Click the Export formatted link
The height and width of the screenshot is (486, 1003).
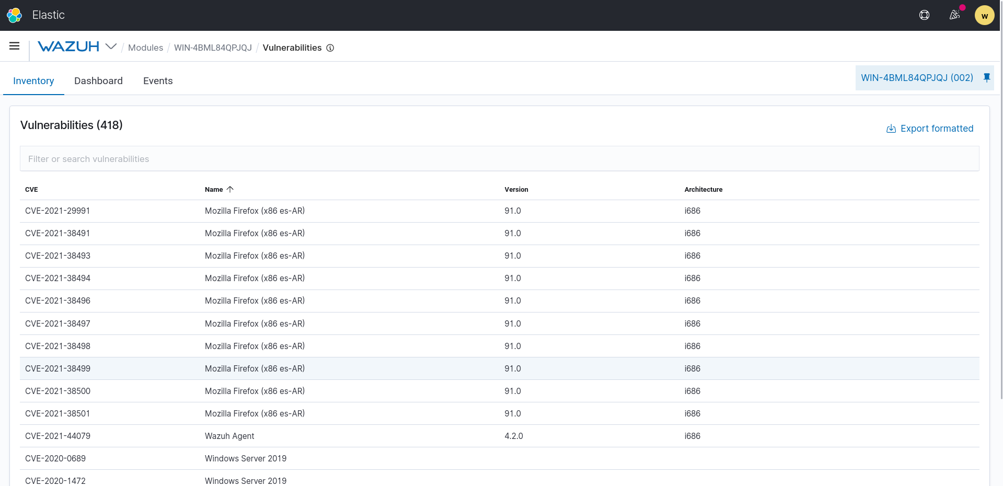937,128
